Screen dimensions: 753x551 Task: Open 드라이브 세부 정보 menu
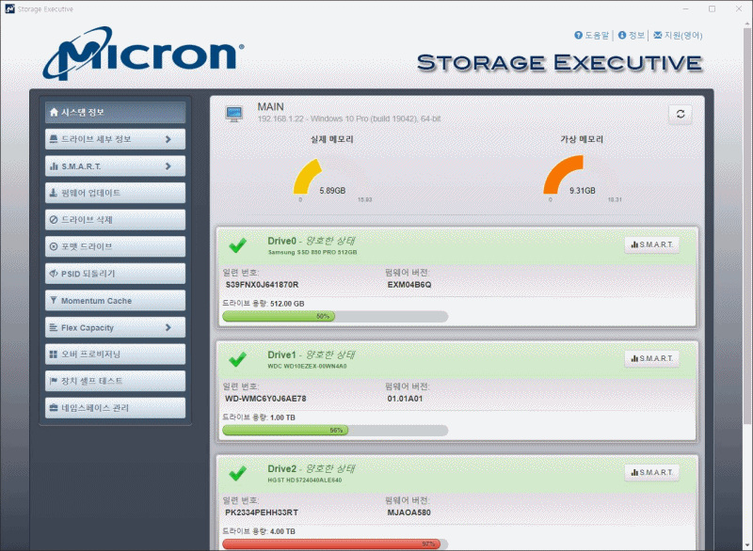[x=115, y=139]
